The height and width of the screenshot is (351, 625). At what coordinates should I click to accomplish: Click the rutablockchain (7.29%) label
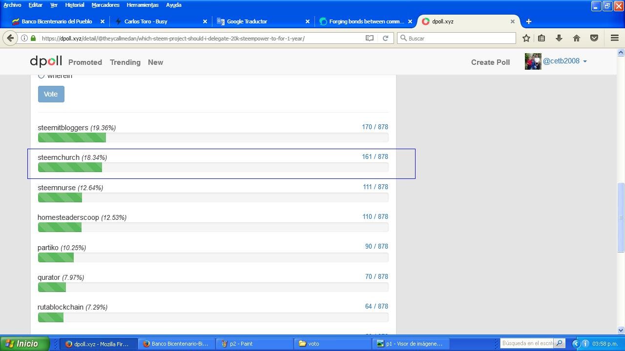point(73,307)
